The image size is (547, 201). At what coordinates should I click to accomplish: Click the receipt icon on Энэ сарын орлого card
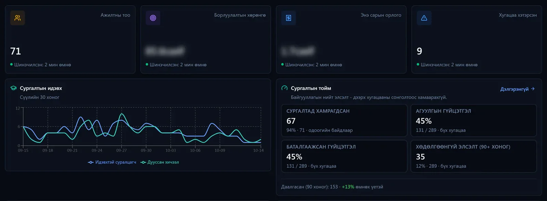[289, 18]
